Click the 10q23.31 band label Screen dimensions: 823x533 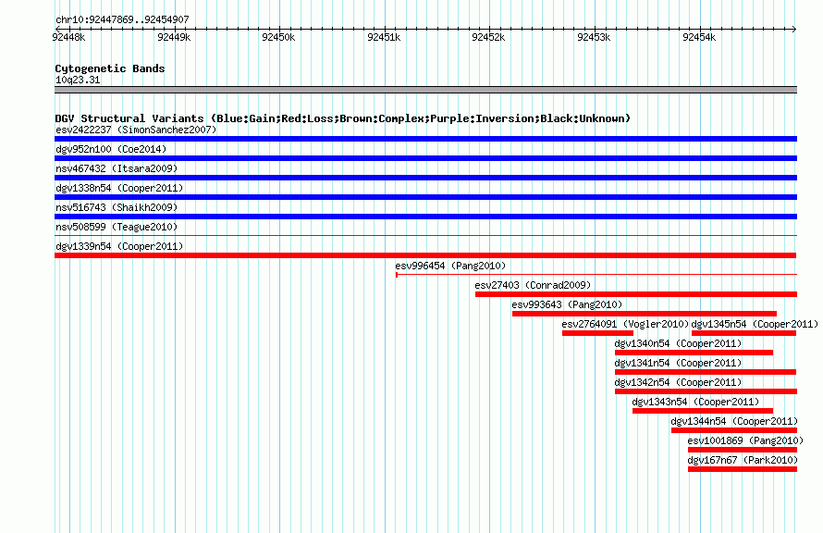(x=78, y=80)
